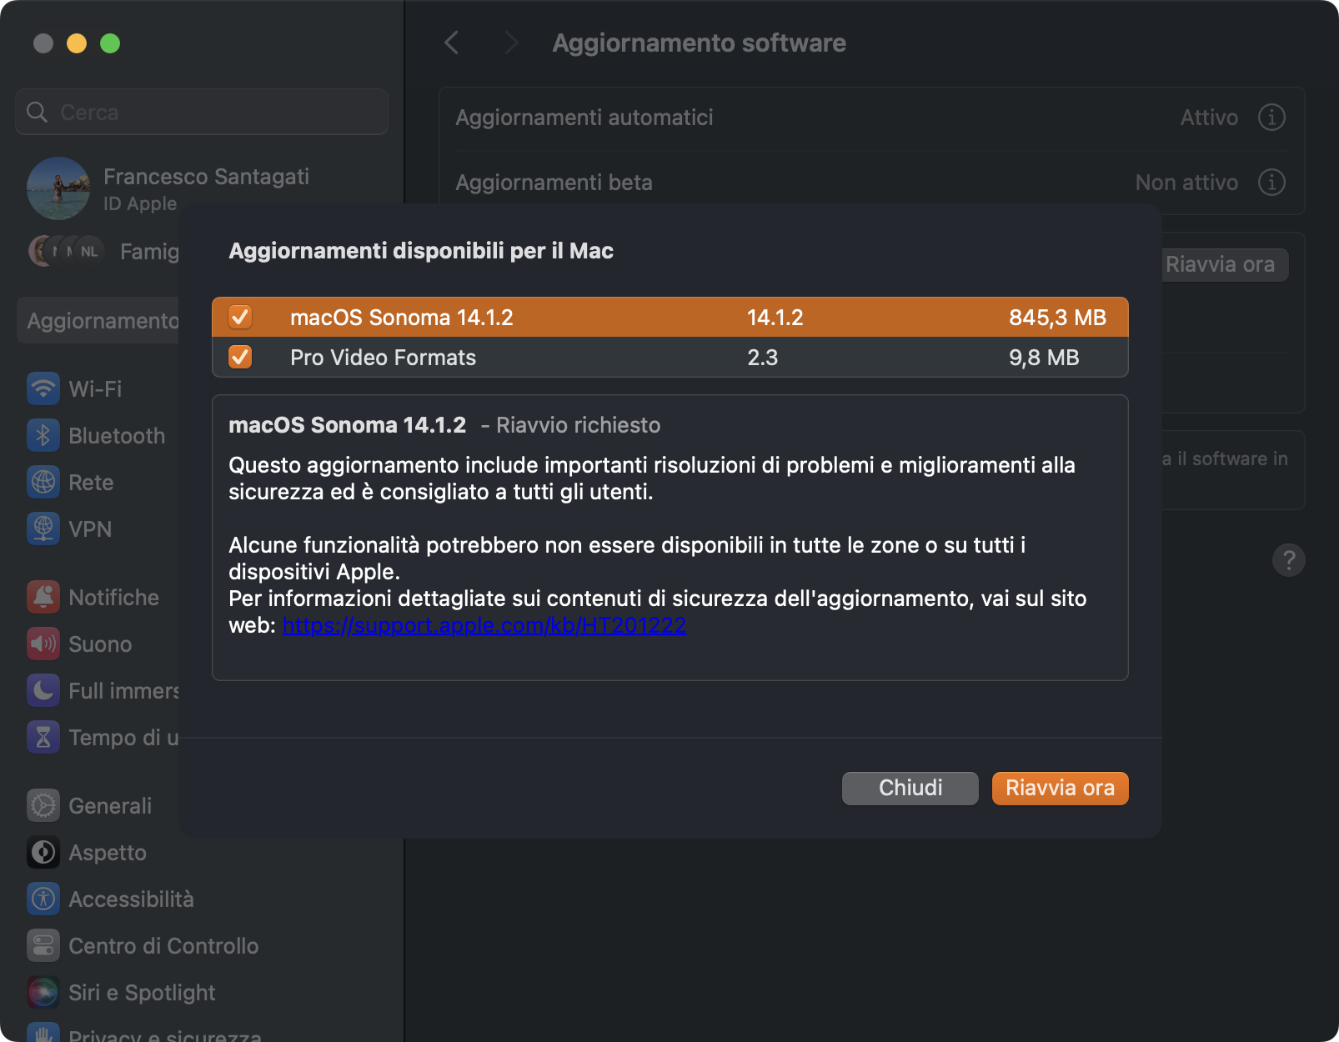1339x1042 pixels.
Task: Click the Privacy e sicurezza hand icon
Action: [43, 1033]
